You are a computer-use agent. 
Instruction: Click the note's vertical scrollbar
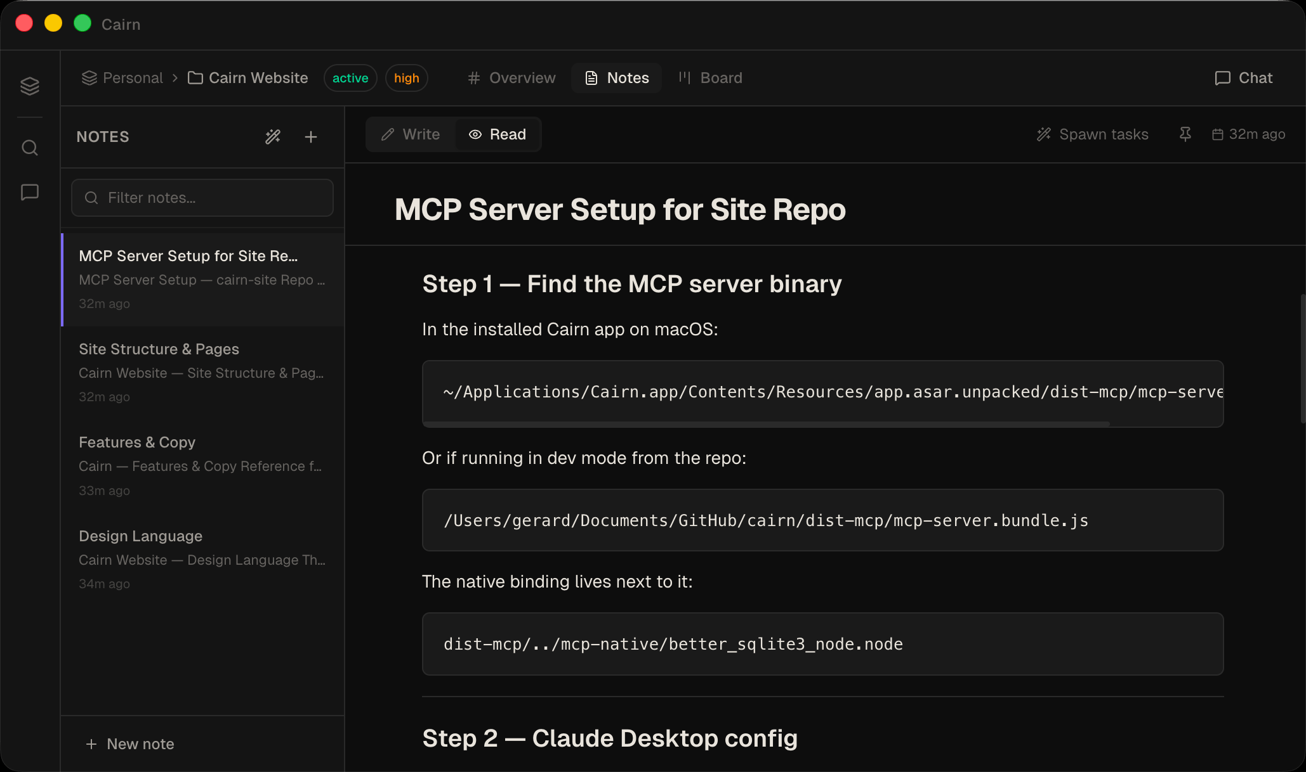[1302, 359]
